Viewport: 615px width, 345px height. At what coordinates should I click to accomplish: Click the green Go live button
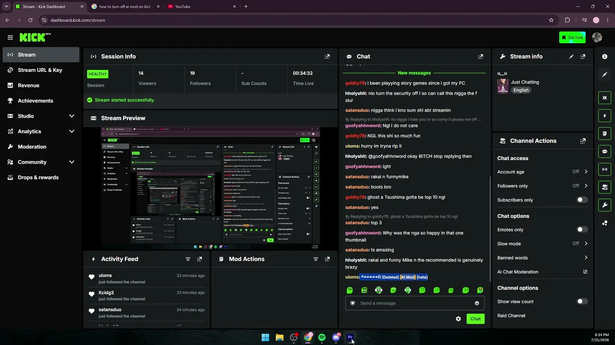pyautogui.click(x=572, y=37)
